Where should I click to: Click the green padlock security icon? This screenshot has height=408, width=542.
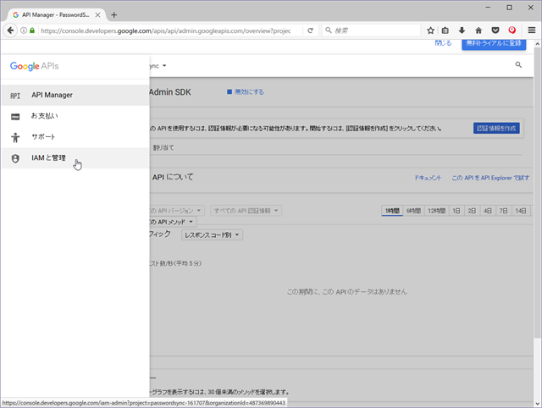tap(32, 30)
